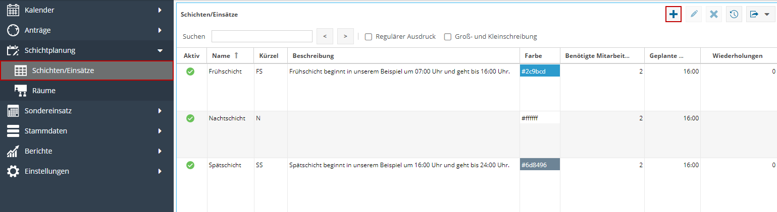
Task: Sort by the Kürzel column header
Action: click(x=270, y=55)
